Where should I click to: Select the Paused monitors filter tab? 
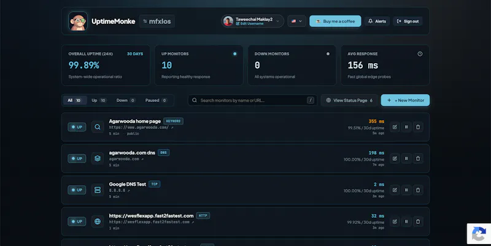156,101
